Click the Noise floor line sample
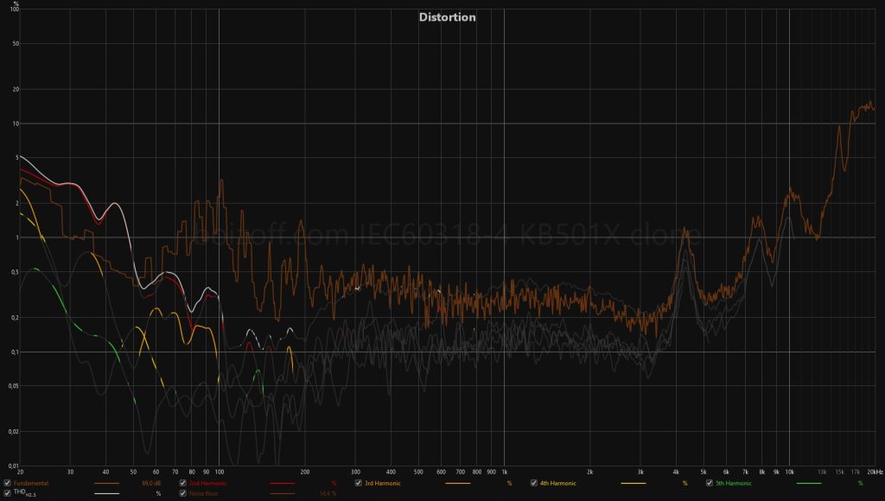 click(x=283, y=494)
